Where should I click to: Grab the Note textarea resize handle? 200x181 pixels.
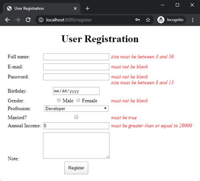(108, 157)
